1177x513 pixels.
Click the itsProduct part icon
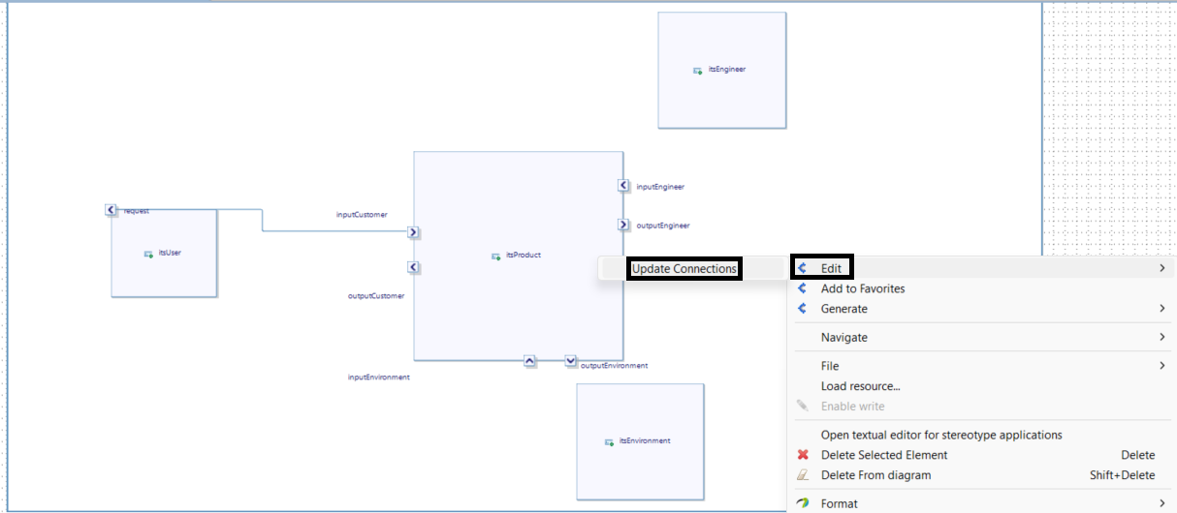[x=497, y=256]
